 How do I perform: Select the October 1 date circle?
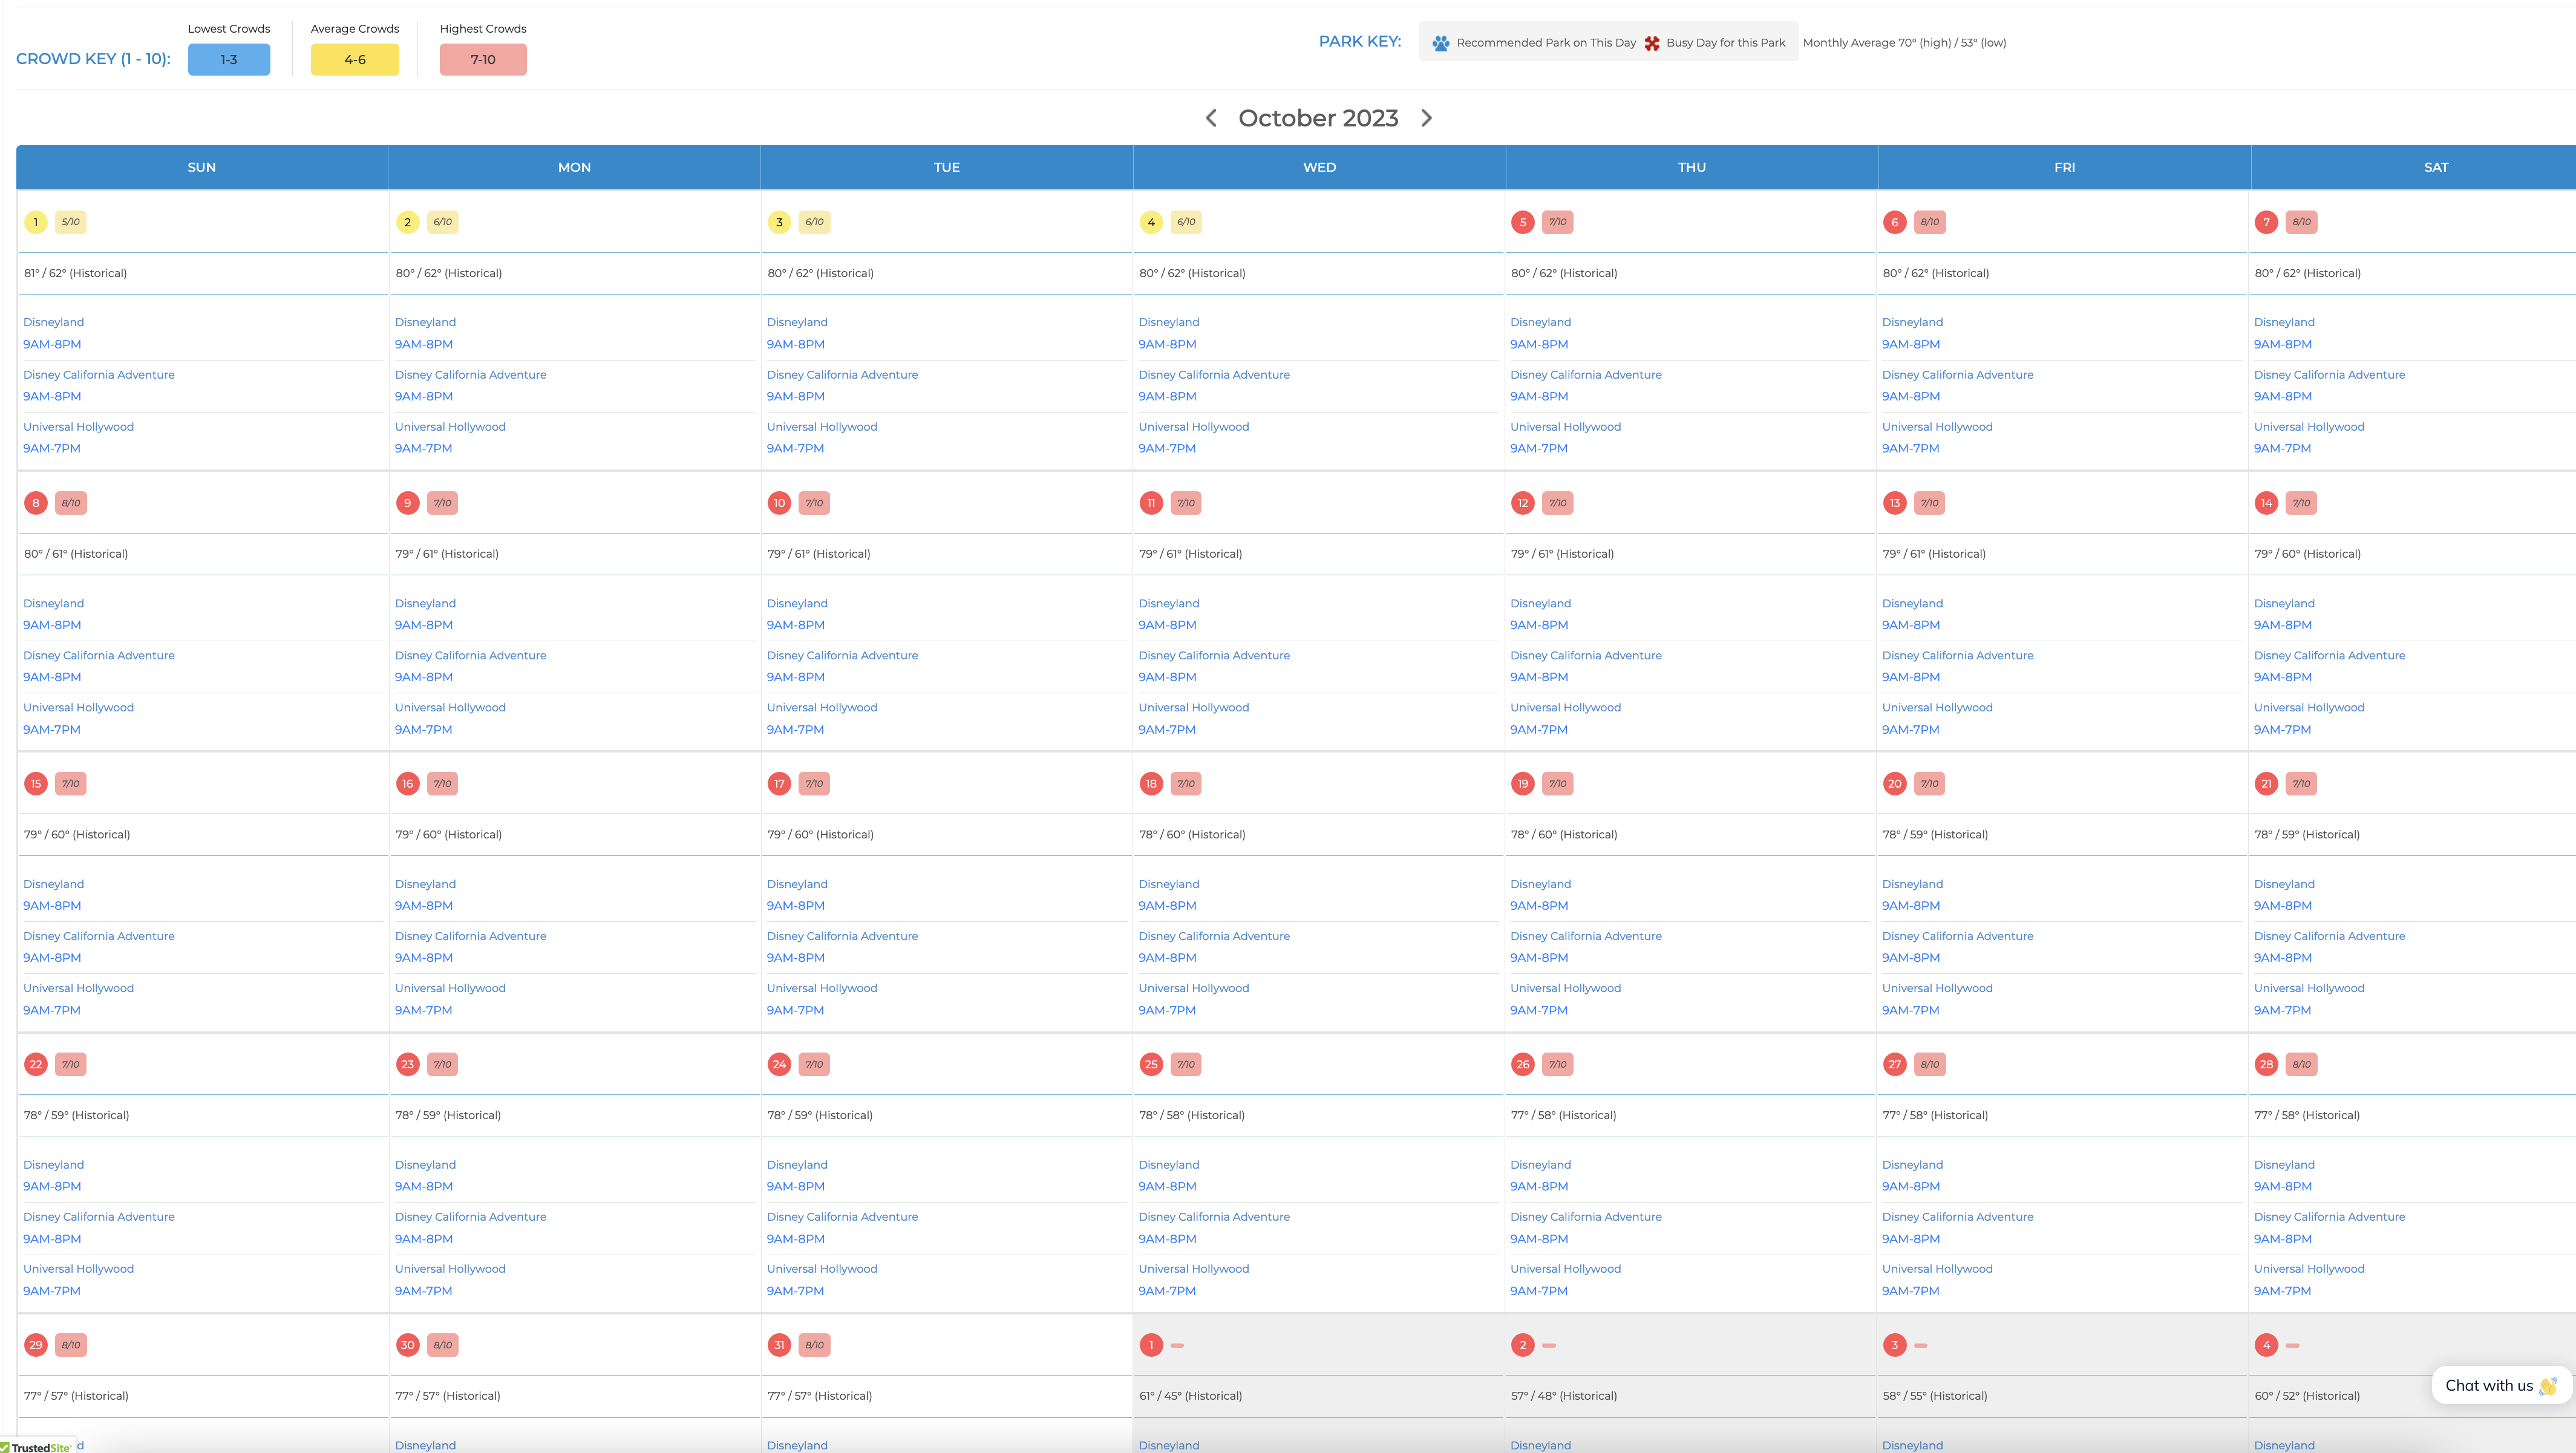[x=36, y=222]
